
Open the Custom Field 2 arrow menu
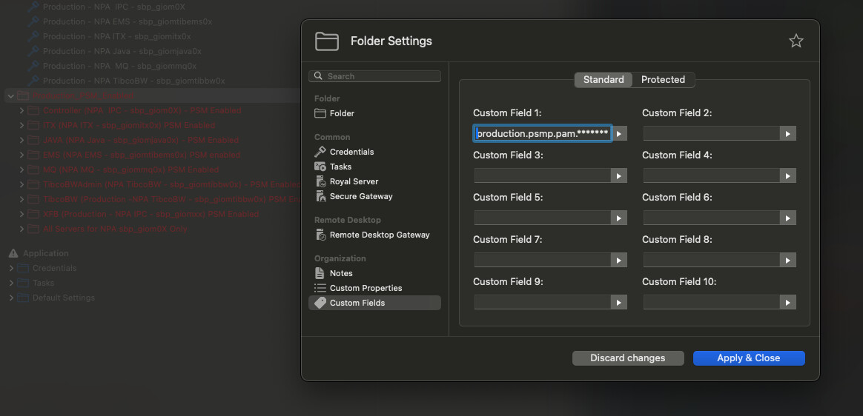coord(788,134)
